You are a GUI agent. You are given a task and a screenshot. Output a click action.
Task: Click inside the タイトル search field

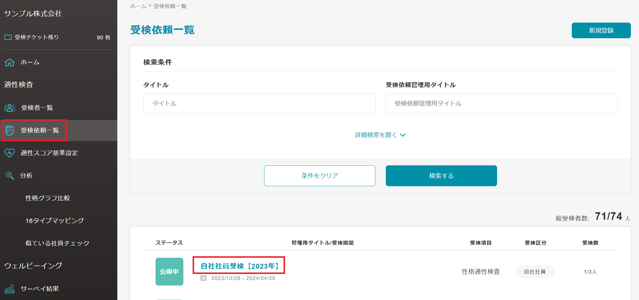tap(259, 103)
